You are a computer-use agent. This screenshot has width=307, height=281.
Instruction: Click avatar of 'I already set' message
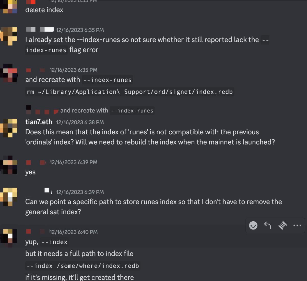tap(9, 35)
